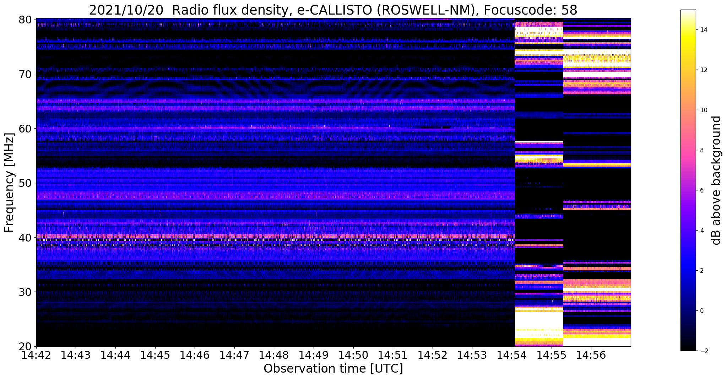Click the 'dB above background' colorbar label
The image size is (727, 379).
click(x=716, y=180)
